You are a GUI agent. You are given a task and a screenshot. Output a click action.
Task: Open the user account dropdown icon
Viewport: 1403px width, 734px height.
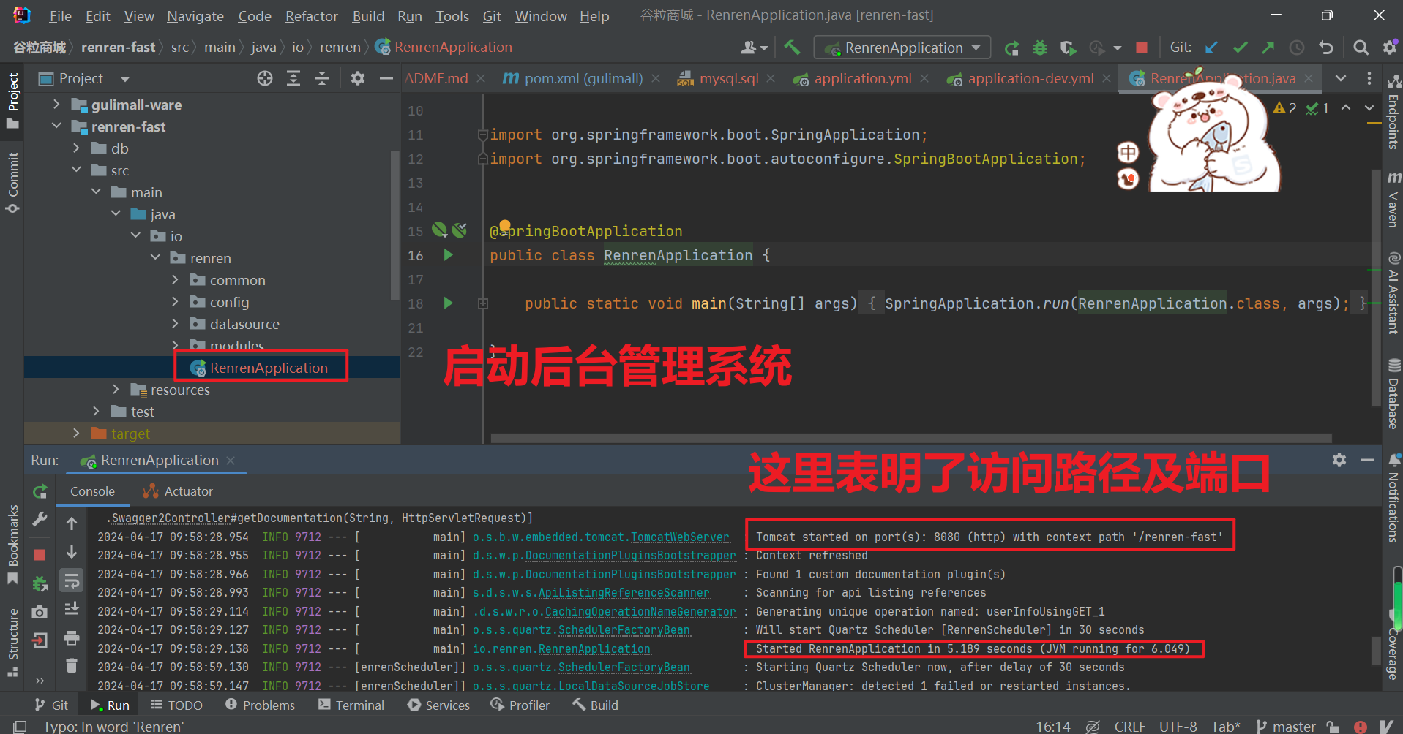754,48
